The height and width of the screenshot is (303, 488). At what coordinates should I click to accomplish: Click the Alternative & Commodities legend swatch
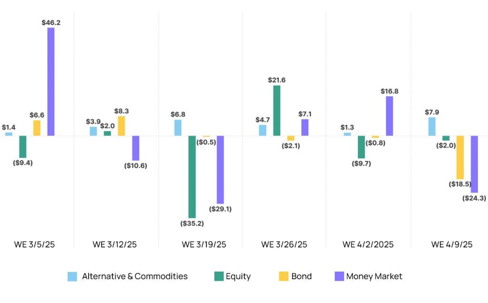coord(72,276)
